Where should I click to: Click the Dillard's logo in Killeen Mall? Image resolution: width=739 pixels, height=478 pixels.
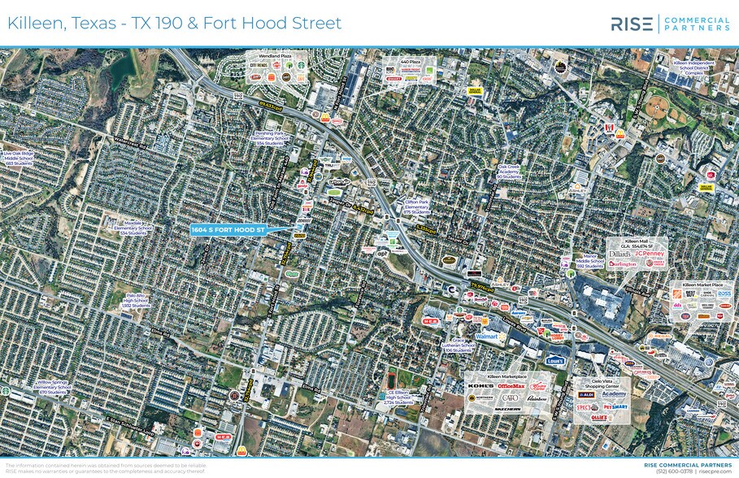619,254
